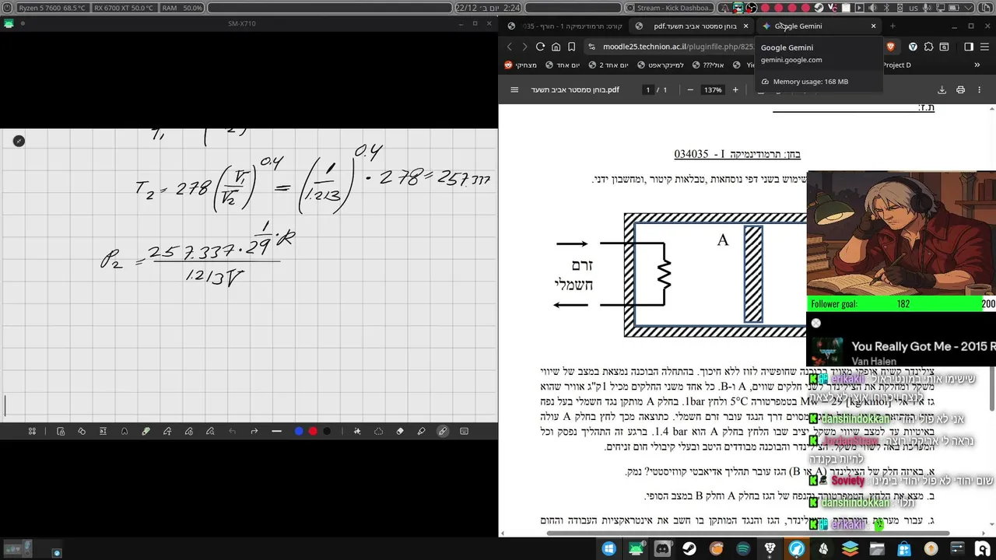
Task: Open Steam from the taskbar
Action: coord(689,549)
